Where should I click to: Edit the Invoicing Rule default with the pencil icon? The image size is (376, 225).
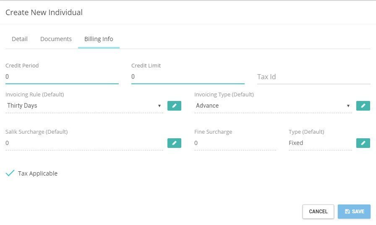[174, 106]
